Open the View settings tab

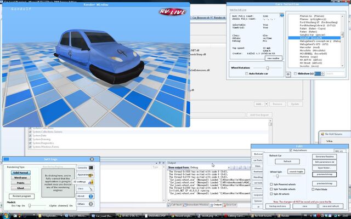pyautogui.click(x=85, y=189)
